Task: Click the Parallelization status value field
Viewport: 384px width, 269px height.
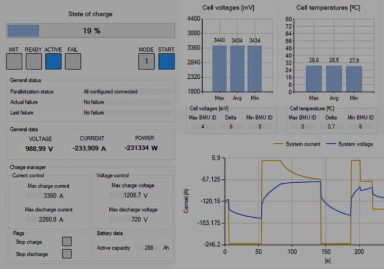Action: [x=127, y=92]
